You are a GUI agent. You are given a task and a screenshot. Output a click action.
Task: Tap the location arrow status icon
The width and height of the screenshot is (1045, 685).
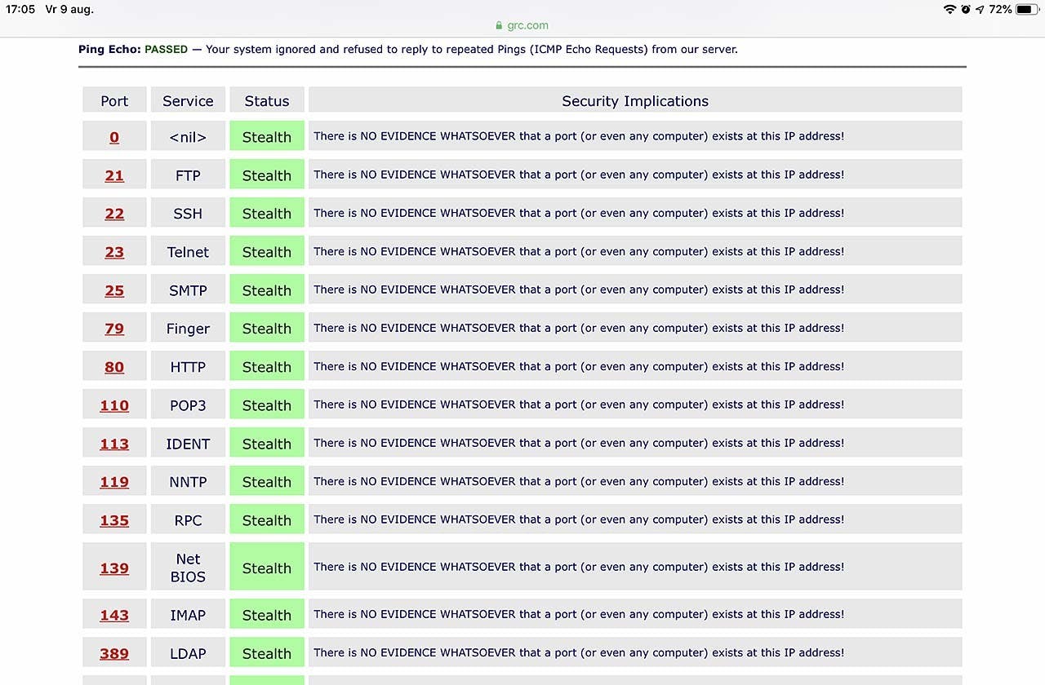980,10
